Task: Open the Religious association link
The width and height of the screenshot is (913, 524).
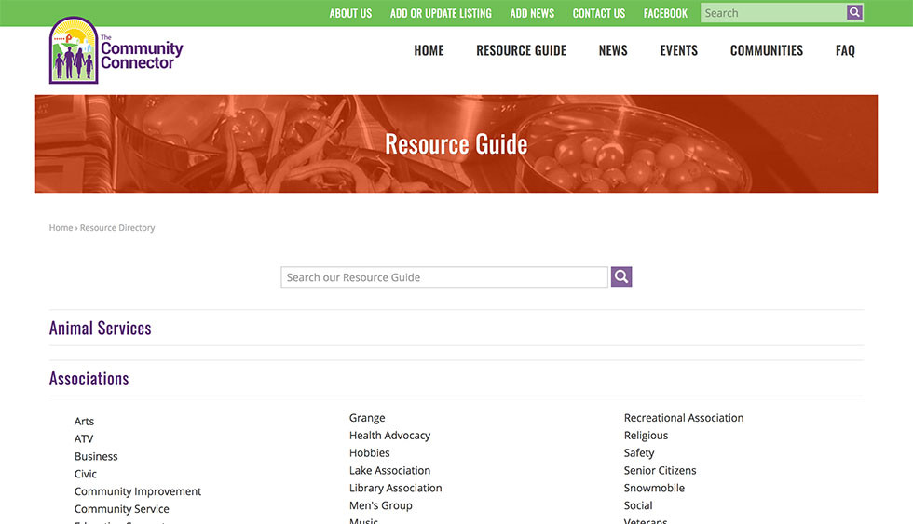Action: coord(646,435)
